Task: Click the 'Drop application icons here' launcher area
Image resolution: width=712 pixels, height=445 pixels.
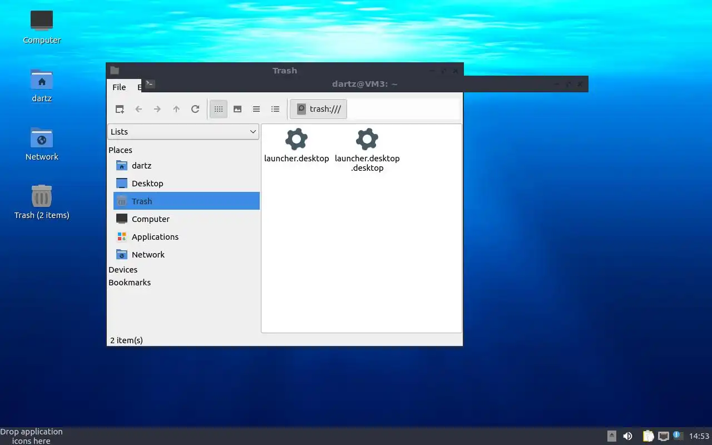Action: coord(31,436)
